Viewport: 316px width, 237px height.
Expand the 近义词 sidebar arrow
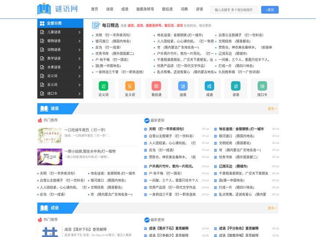pyautogui.click(x=79, y=76)
